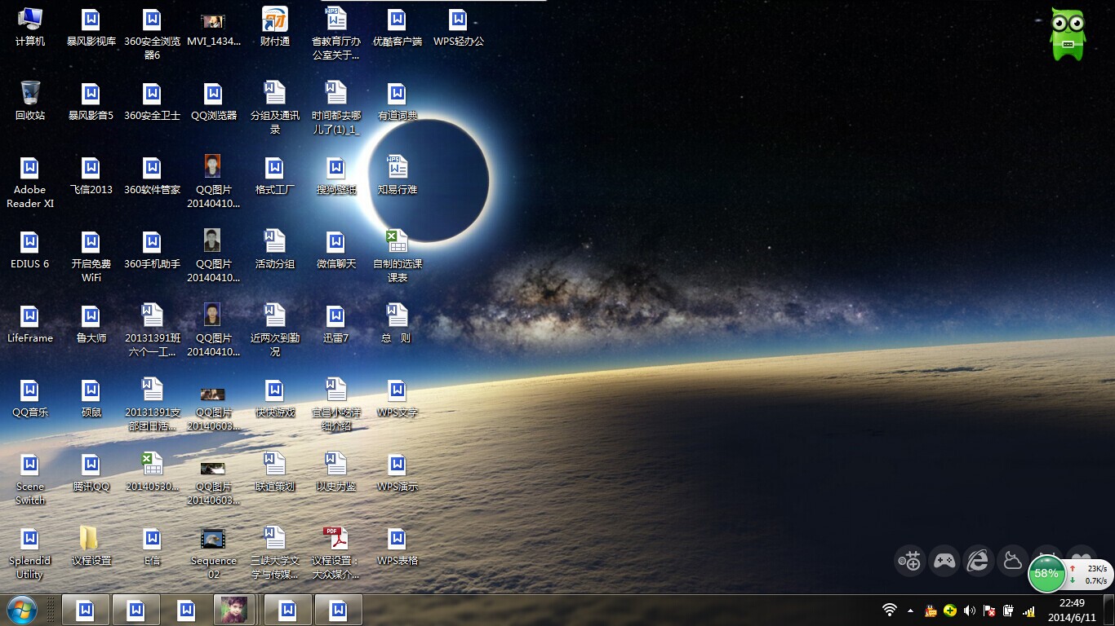Select the 以史为鉴 document
This screenshot has height=626, width=1115.
coord(336,472)
